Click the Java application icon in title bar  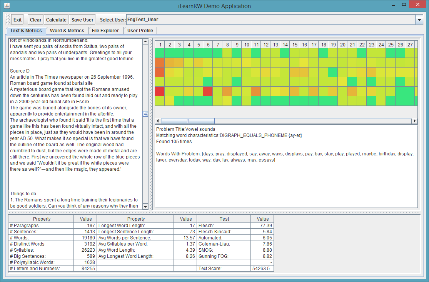pos(7,6)
